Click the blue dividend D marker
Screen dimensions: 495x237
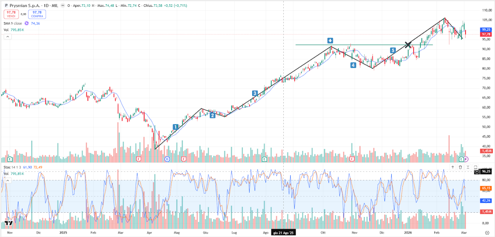[x=167, y=159]
